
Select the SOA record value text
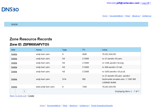point(119,79)
